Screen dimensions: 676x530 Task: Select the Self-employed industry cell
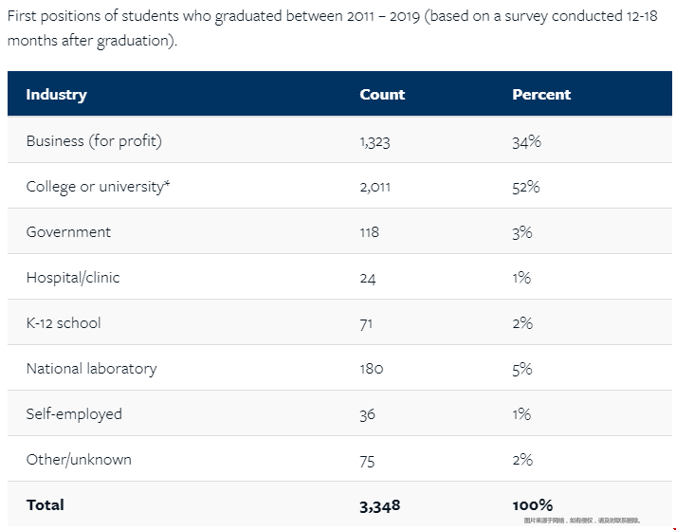pos(74,414)
